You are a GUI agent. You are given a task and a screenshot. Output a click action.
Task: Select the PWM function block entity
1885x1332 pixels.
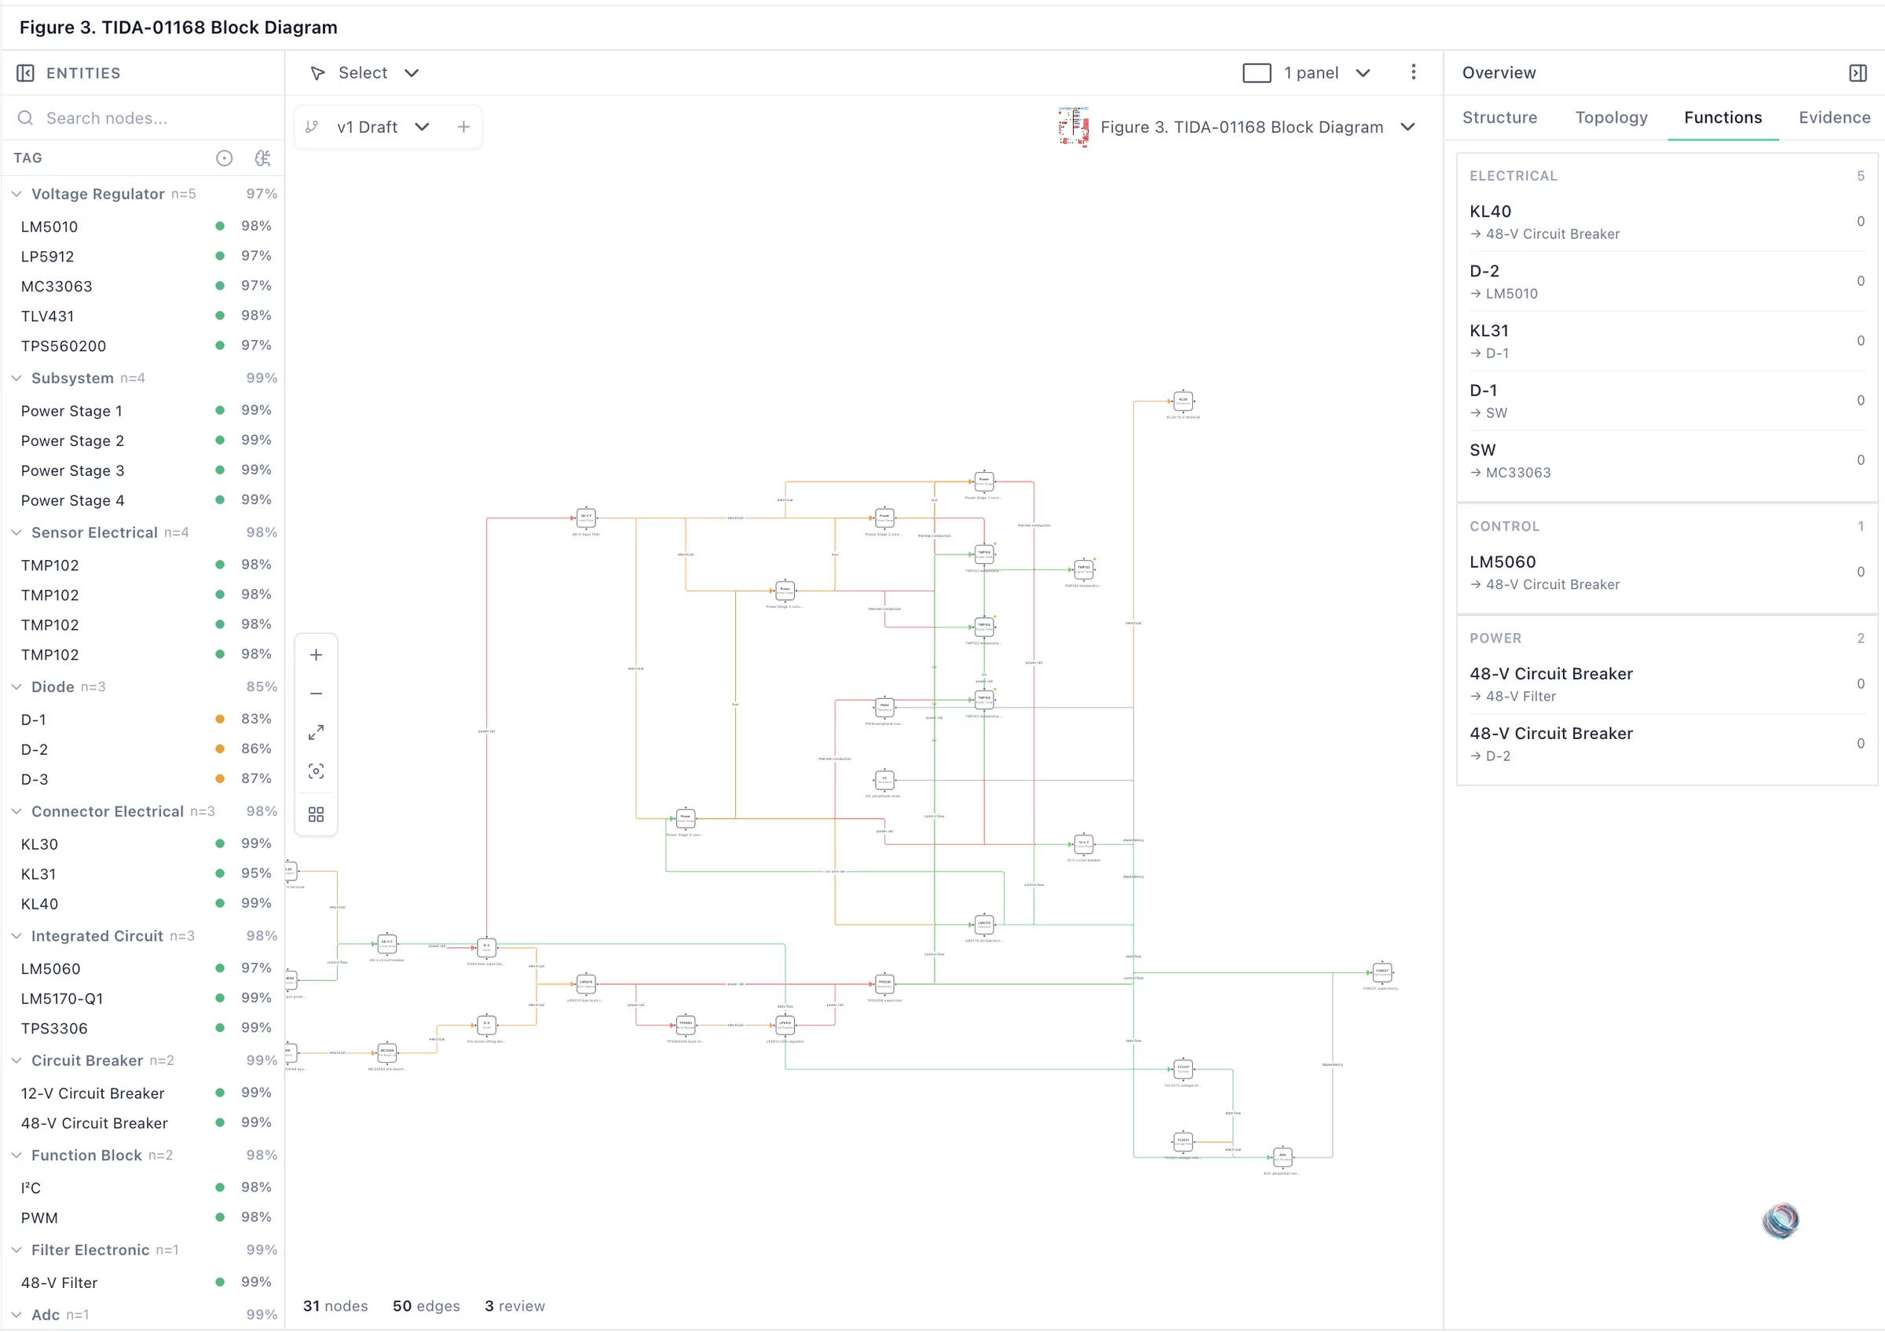143,1218
